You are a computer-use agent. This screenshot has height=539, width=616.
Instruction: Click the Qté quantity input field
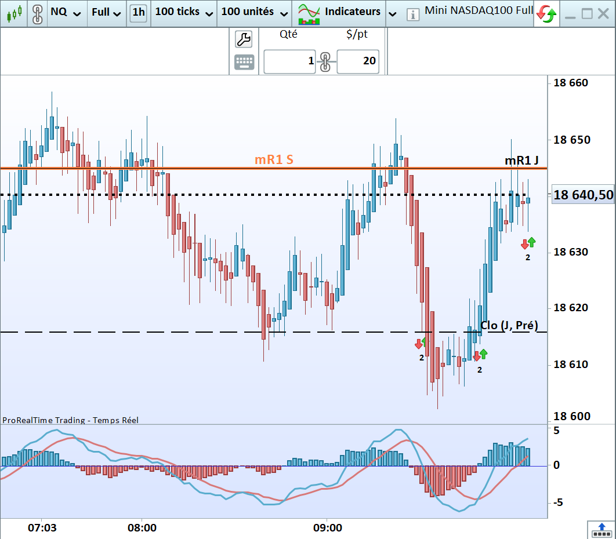[289, 61]
